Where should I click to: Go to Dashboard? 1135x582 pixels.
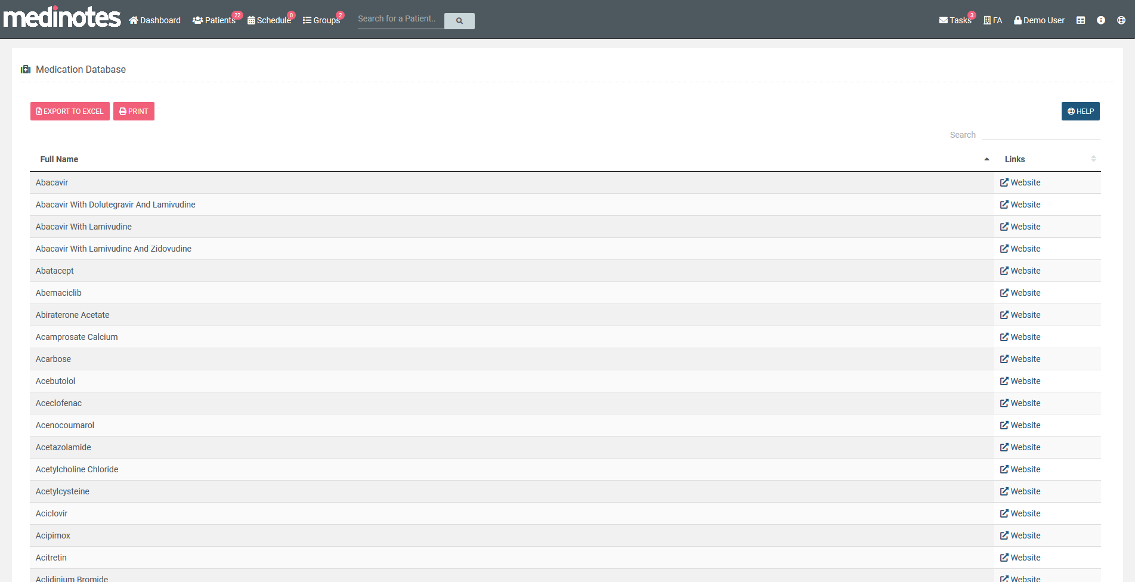pos(155,20)
